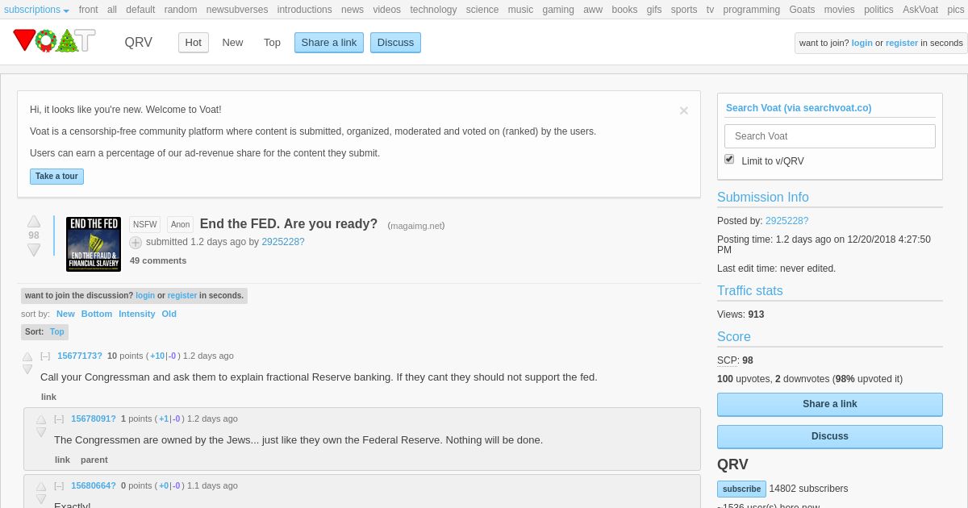
Task: Open the Voat logo homepage
Action: 54,41
